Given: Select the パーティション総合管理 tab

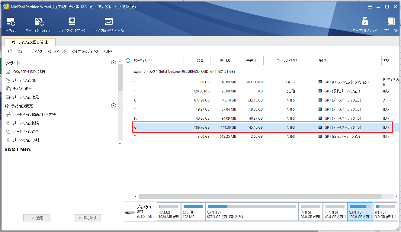Looking at the screenshot, I should [30, 42].
